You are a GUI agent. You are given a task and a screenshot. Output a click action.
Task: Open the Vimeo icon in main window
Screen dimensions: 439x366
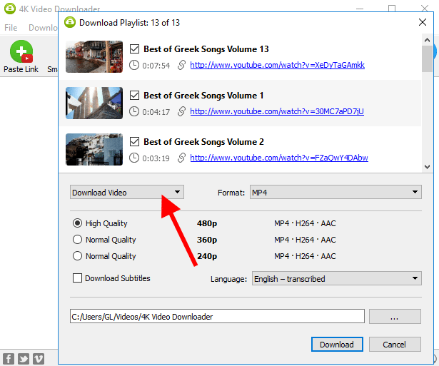click(39, 359)
